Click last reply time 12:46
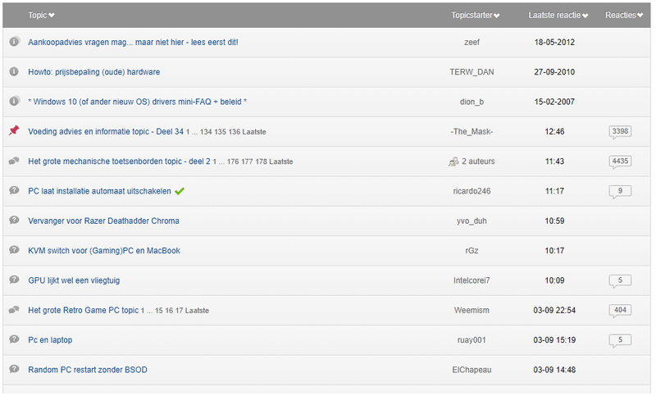Image resolution: width=656 pixels, height=405 pixels. click(554, 131)
